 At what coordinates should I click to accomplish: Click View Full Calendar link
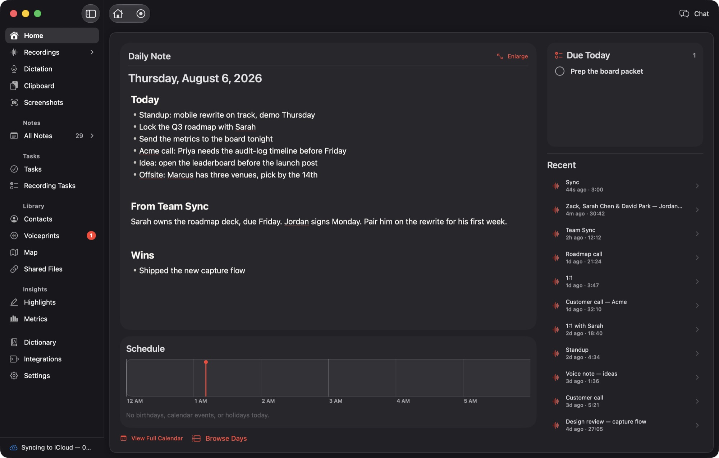pos(151,438)
